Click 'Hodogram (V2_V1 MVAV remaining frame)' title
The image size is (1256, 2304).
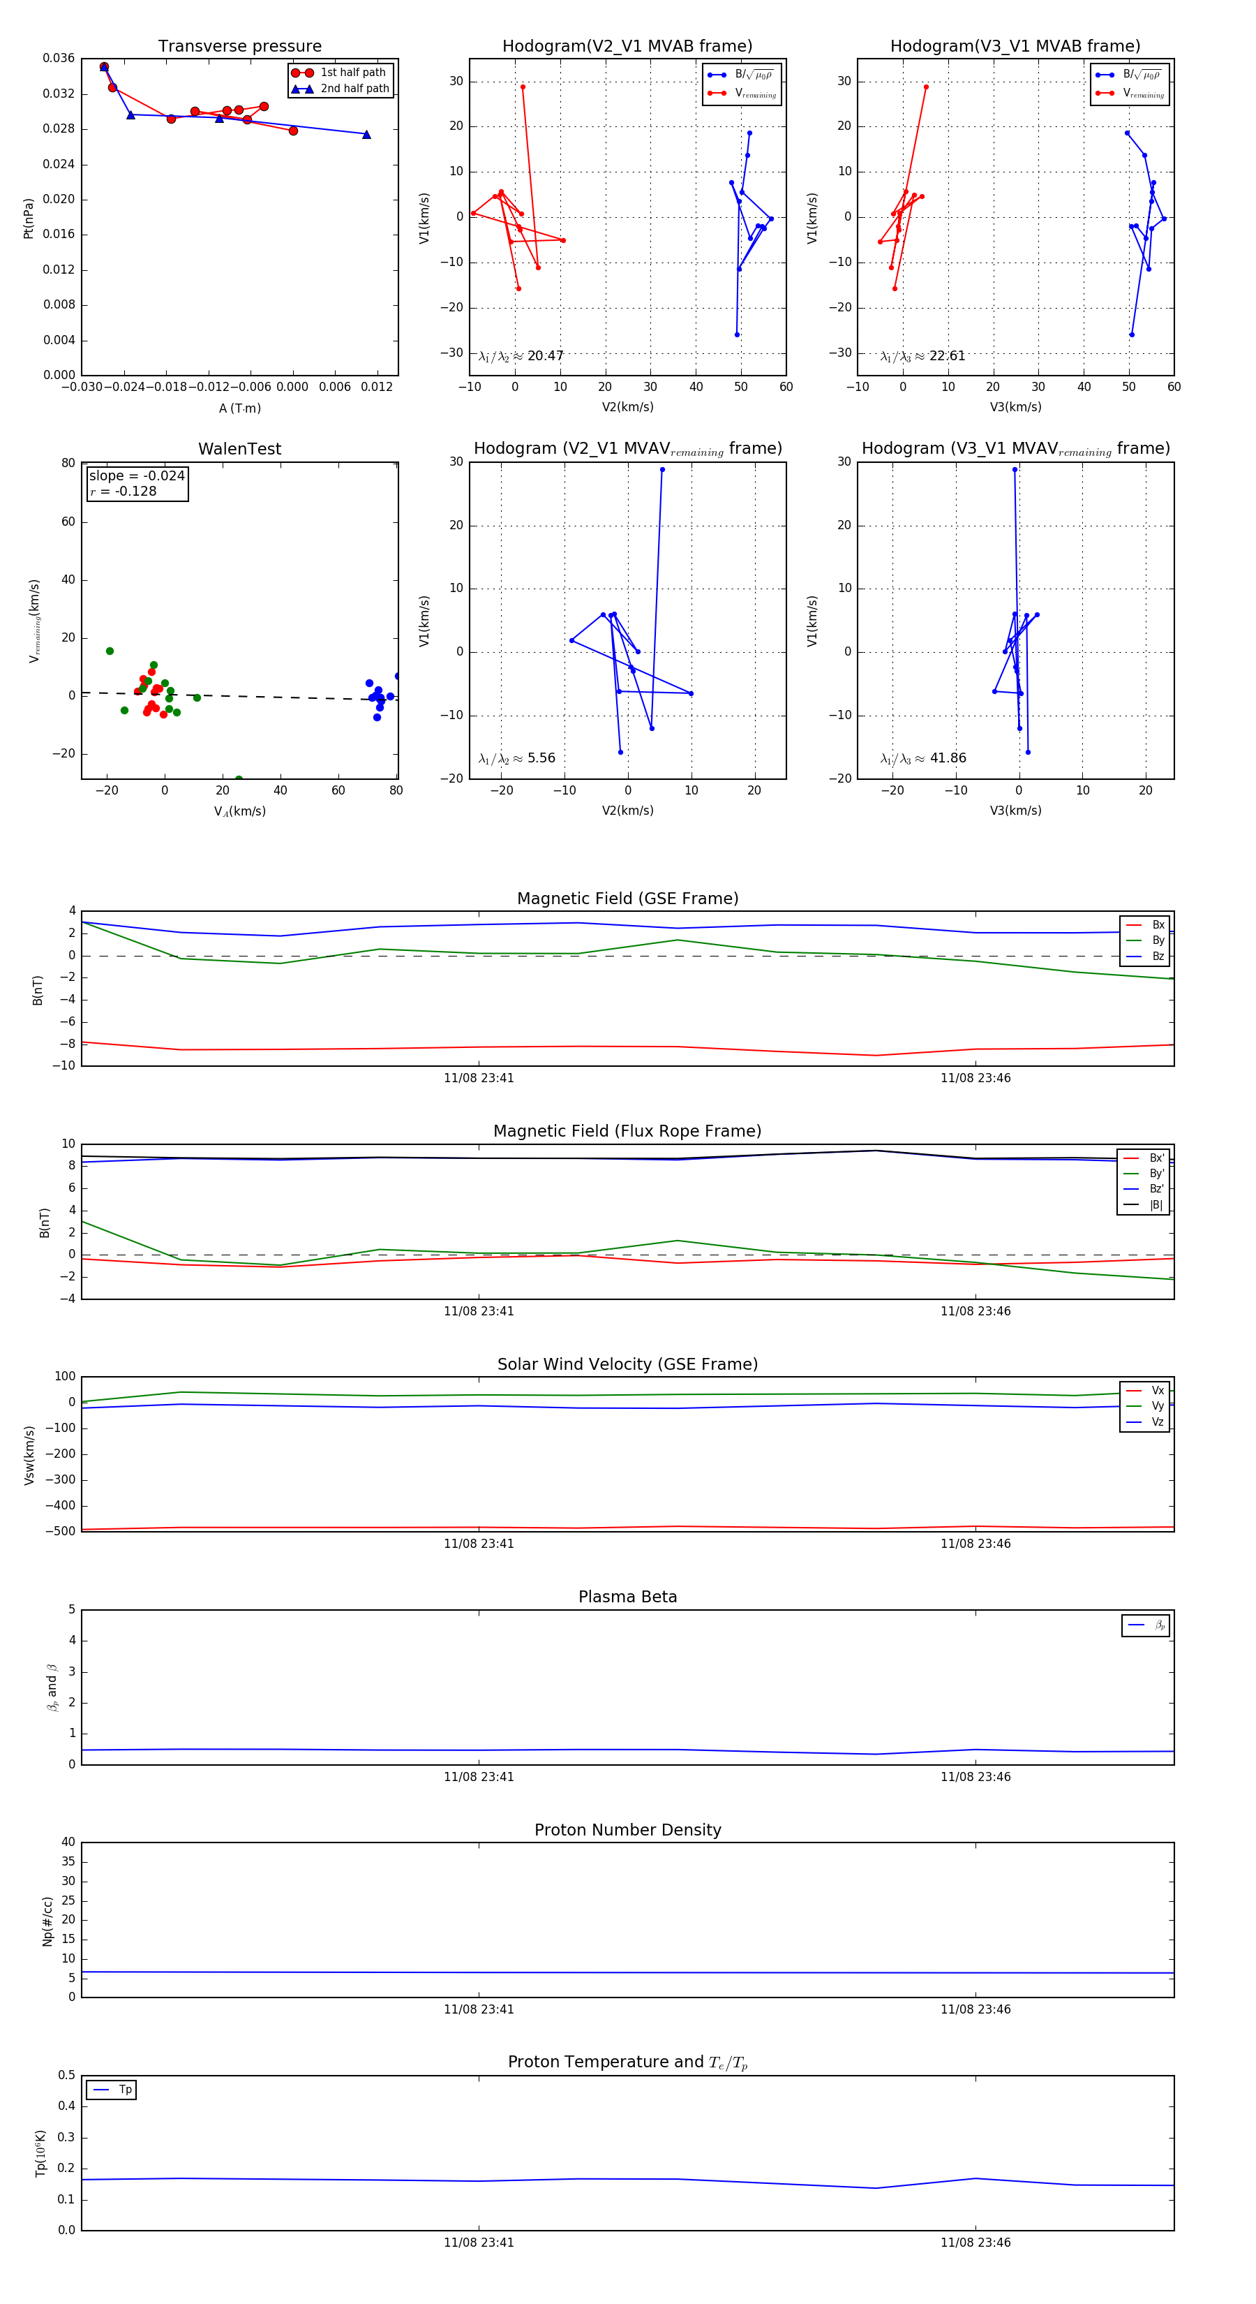click(627, 449)
